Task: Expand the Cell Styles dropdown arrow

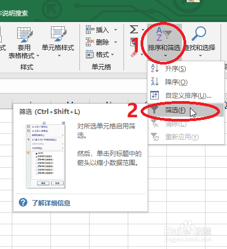Action: (x=59, y=56)
